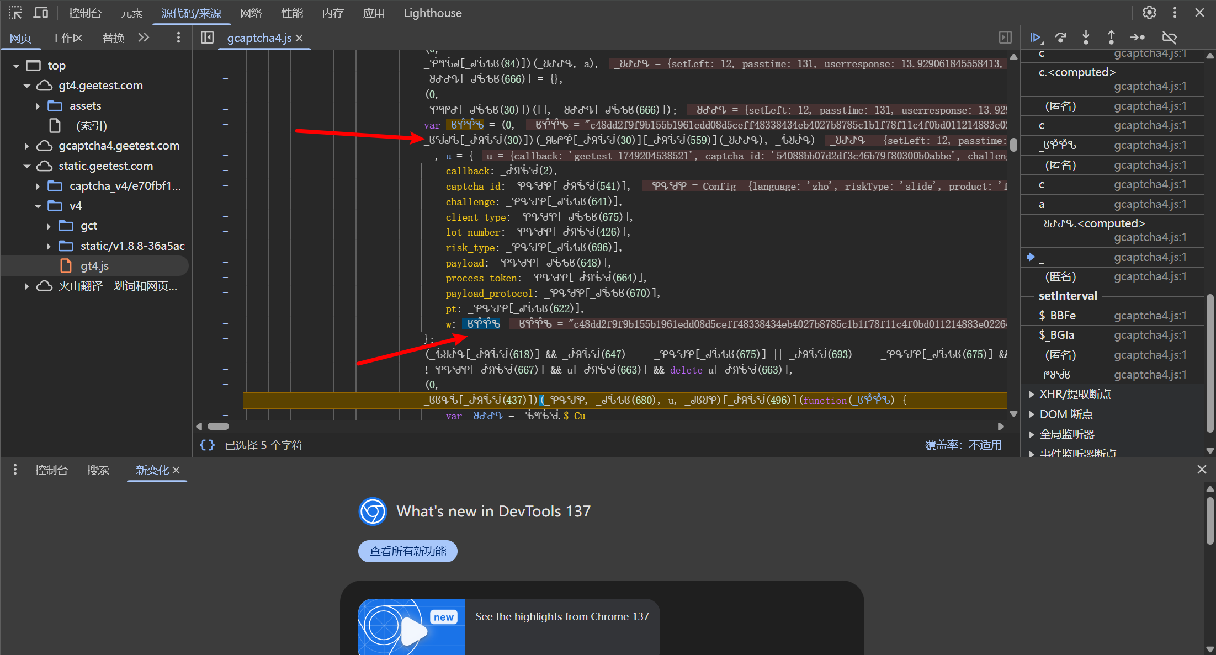The image size is (1216, 655).
Task: Play the Chrome 137 highlights video thumbnail
Action: tap(412, 627)
